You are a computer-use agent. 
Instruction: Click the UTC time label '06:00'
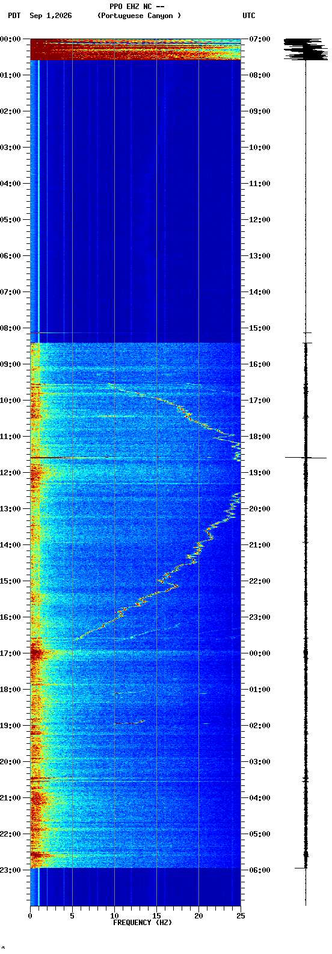260,870
